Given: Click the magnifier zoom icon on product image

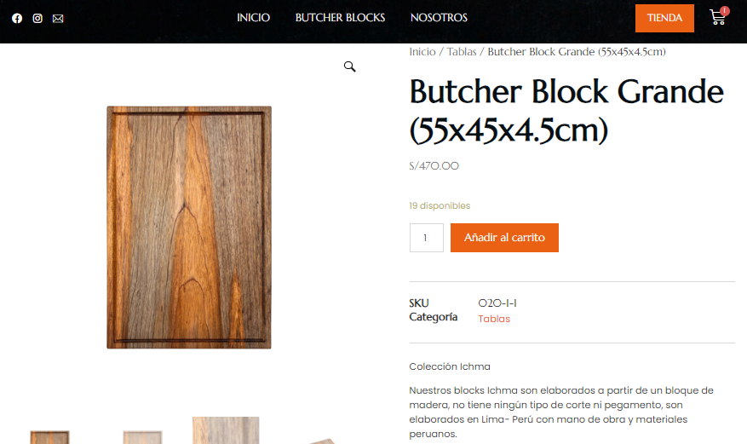Looking at the screenshot, I should 350,66.
